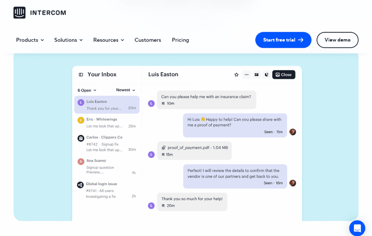This screenshot has height=236, width=372.
Task: Expand the 6 Open filter dropdown
Action: click(x=87, y=90)
